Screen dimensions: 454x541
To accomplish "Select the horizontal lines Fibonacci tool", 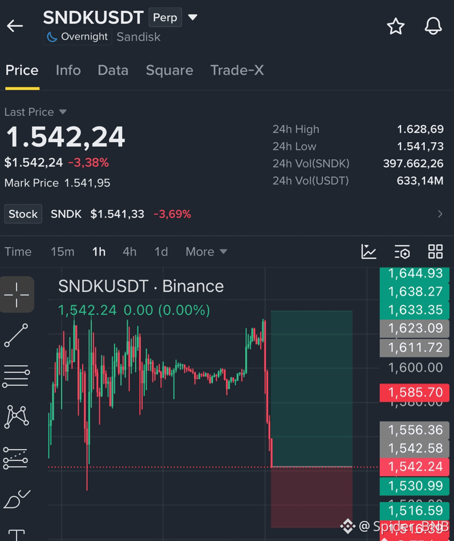I will (x=16, y=376).
